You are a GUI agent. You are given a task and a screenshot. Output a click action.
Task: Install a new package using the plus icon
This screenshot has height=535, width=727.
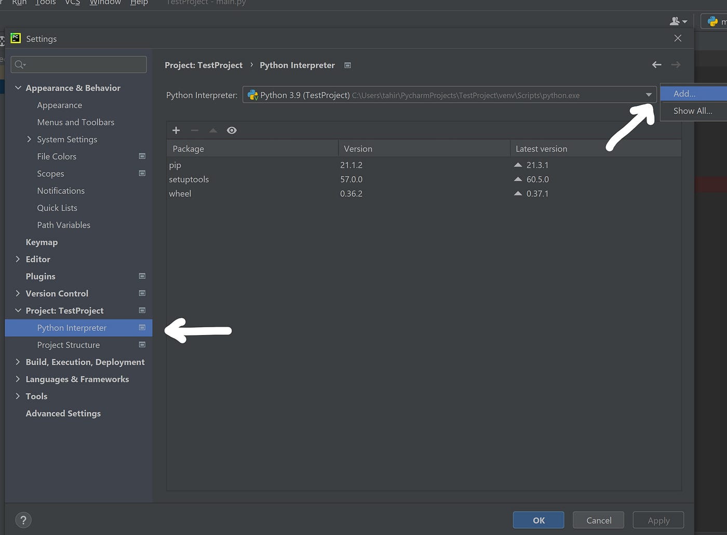tap(176, 130)
